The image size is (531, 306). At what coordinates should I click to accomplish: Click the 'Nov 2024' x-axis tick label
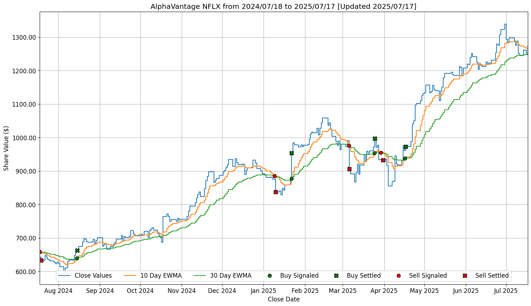click(x=182, y=291)
